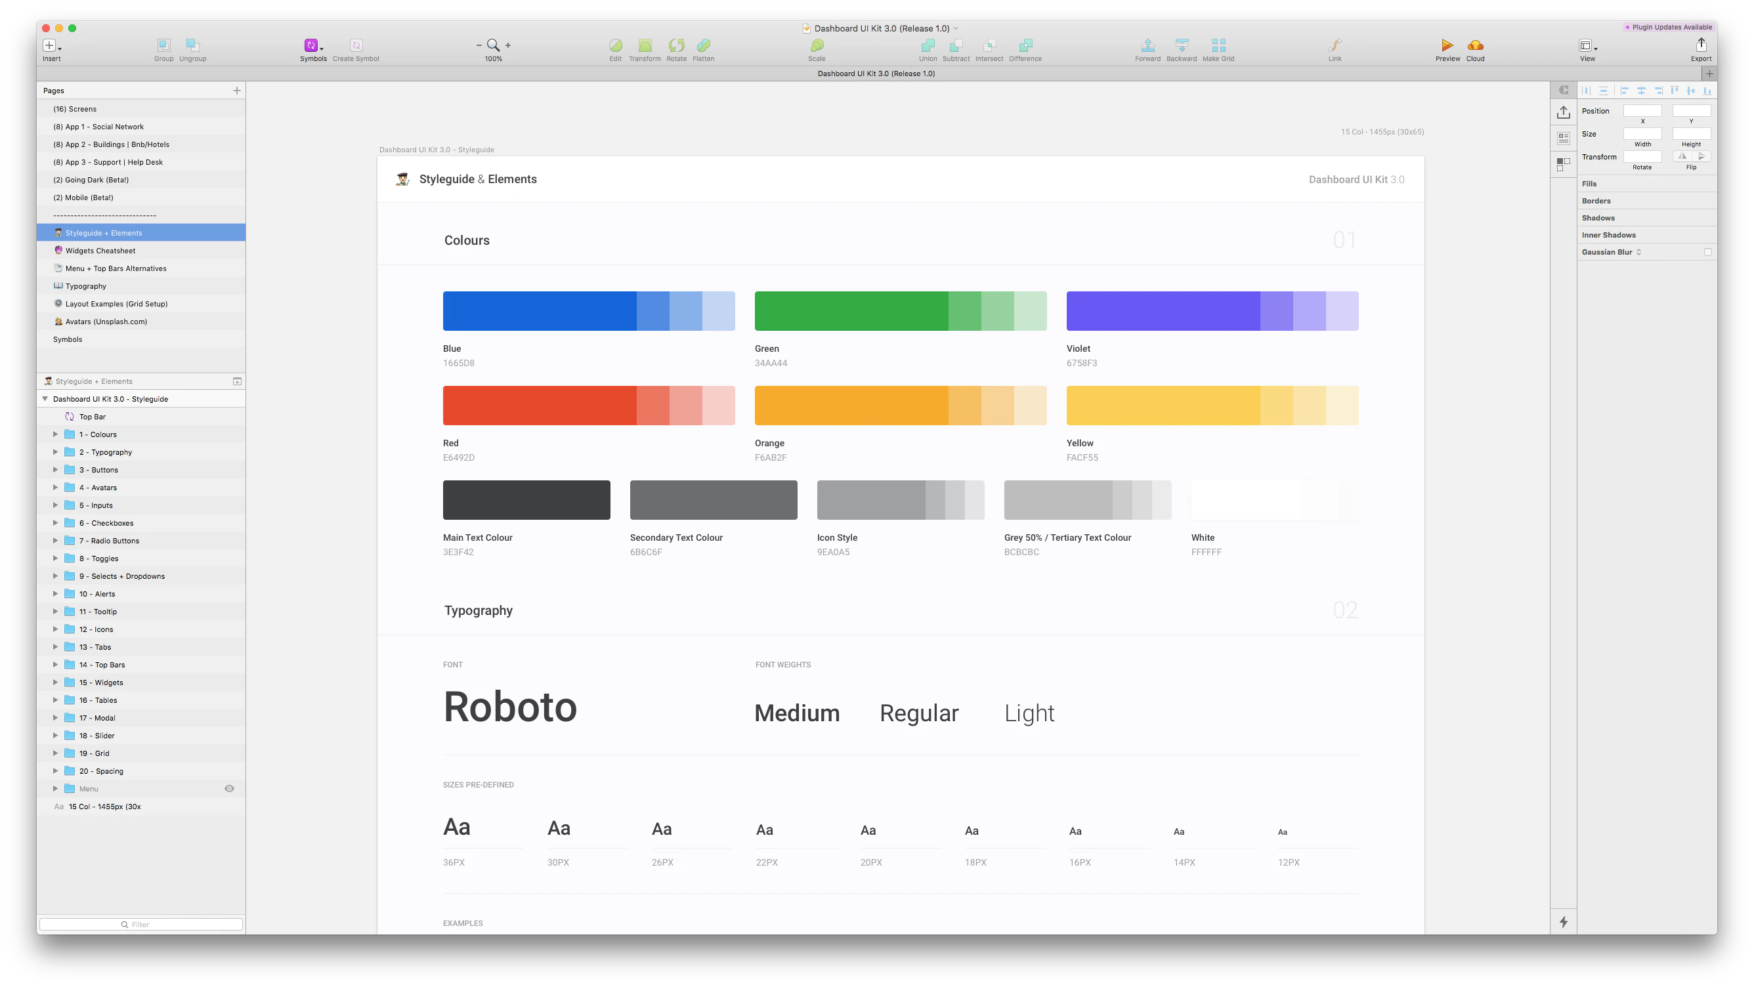Click the Create Symbol icon
Screen dimensions: 1754x987
(x=356, y=45)
